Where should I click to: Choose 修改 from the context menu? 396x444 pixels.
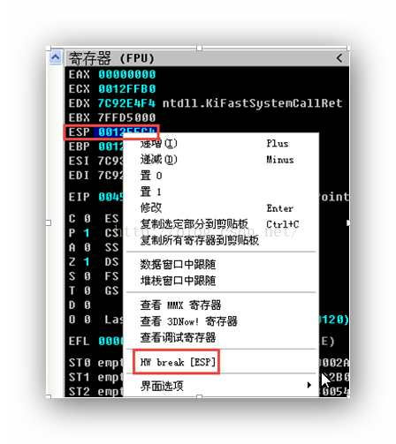(220, 208)
